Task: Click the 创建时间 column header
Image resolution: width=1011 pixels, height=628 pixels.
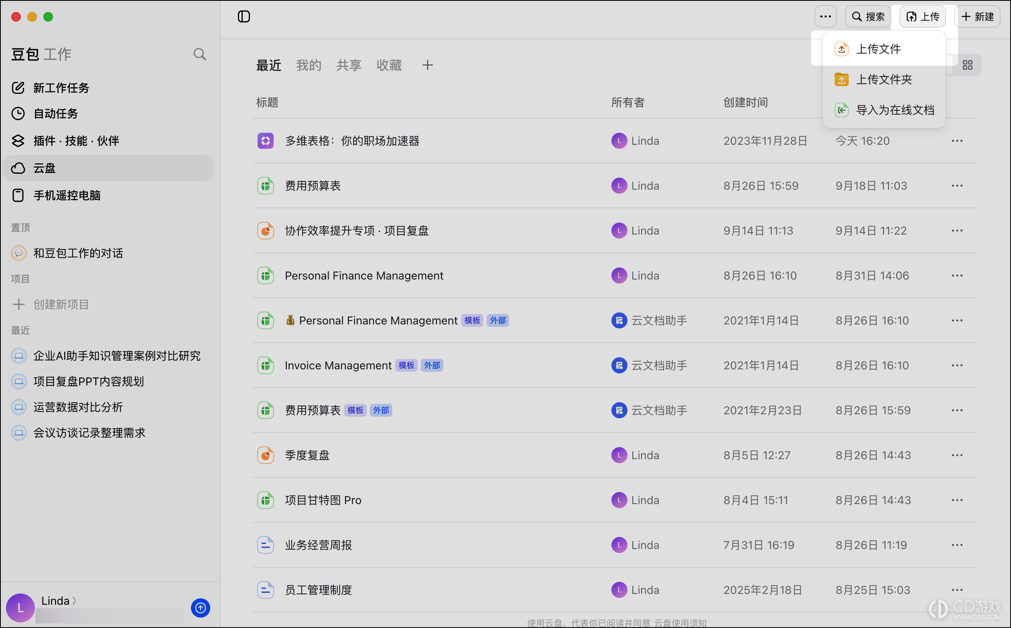Action: click(745, 102)
